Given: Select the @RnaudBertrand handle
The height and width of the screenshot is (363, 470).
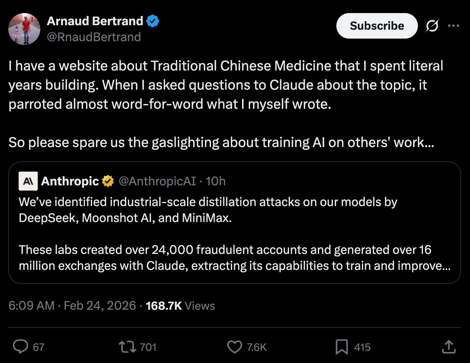Looking at the screenshot, I should (94, 37).
